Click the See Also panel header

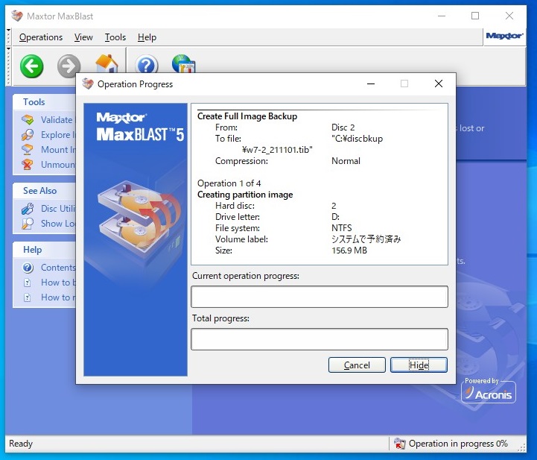pos(45,191)
